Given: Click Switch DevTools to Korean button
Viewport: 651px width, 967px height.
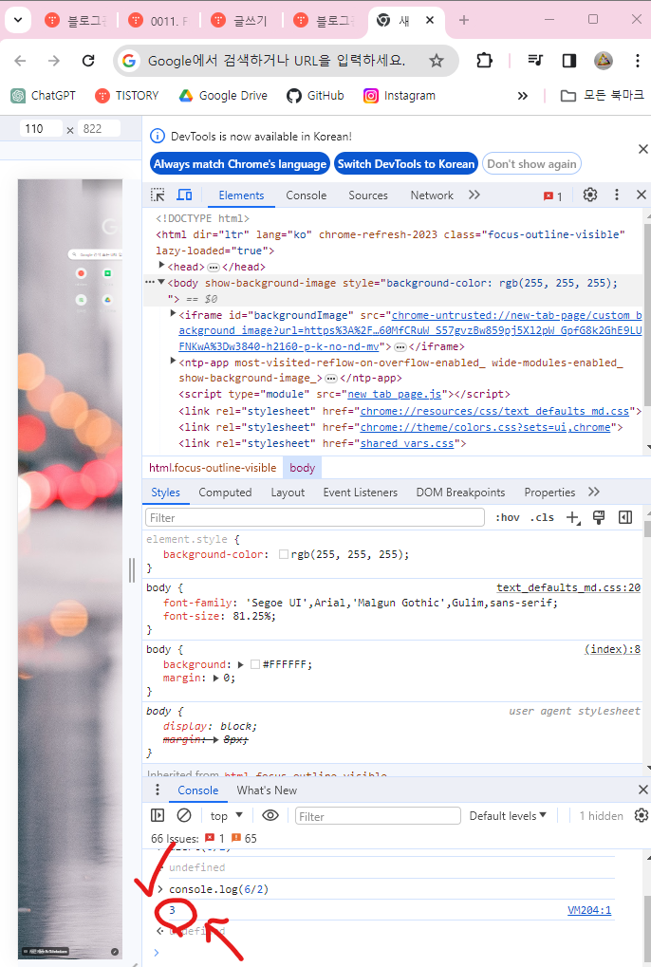Looking at the screenshot, I should point(405,164).
